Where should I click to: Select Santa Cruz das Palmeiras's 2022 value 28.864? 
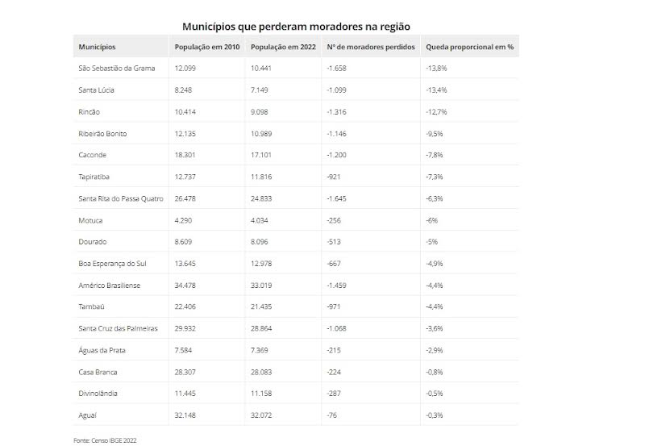tap(262, 328)
